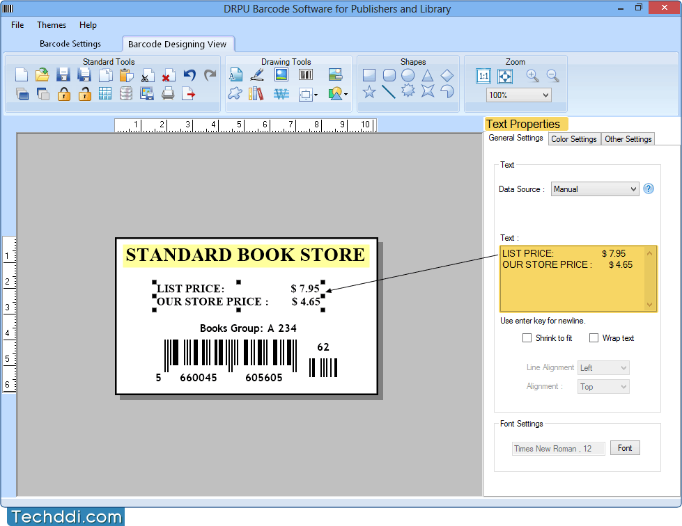This screenshot has width=682, height=526.
Task: Switch to the Other Settings tab
Action: tap(628, 139)
